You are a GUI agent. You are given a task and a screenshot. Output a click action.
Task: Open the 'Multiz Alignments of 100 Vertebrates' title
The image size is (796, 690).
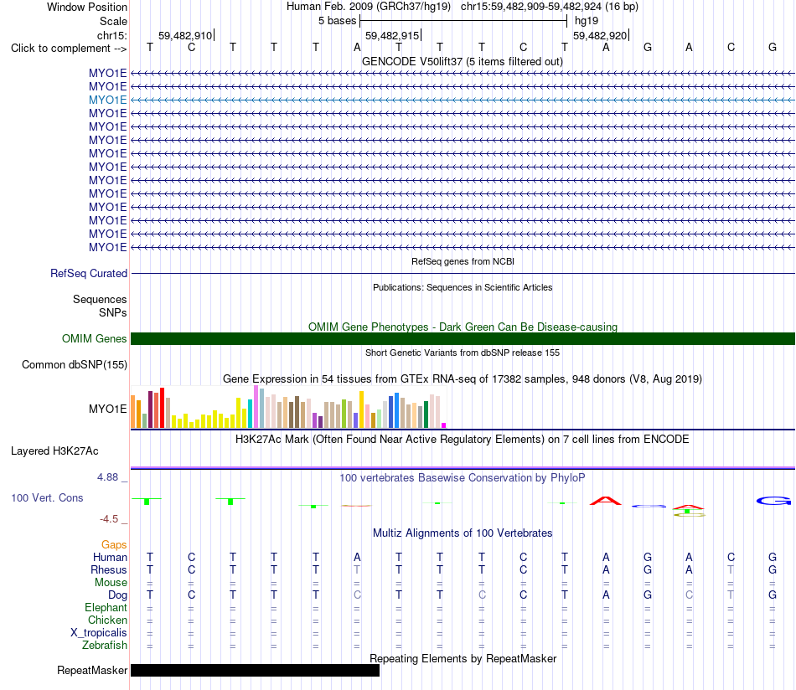click(x=463, y=533)
